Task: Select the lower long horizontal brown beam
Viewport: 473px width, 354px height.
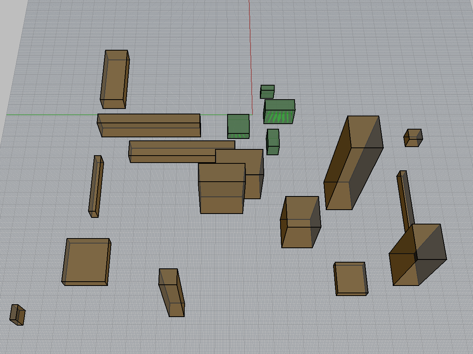Action: [171, 152]
